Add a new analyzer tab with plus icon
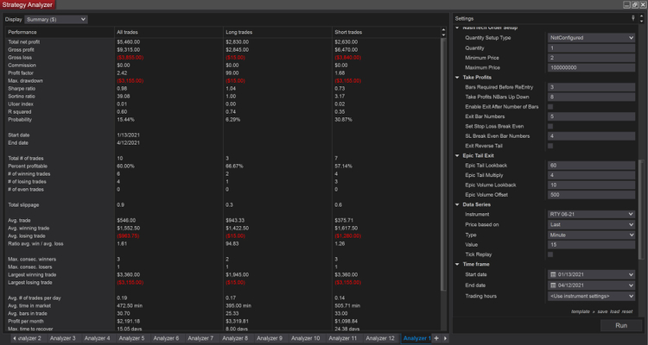Viewport: 648px width, 345px height. coord(436,338)
